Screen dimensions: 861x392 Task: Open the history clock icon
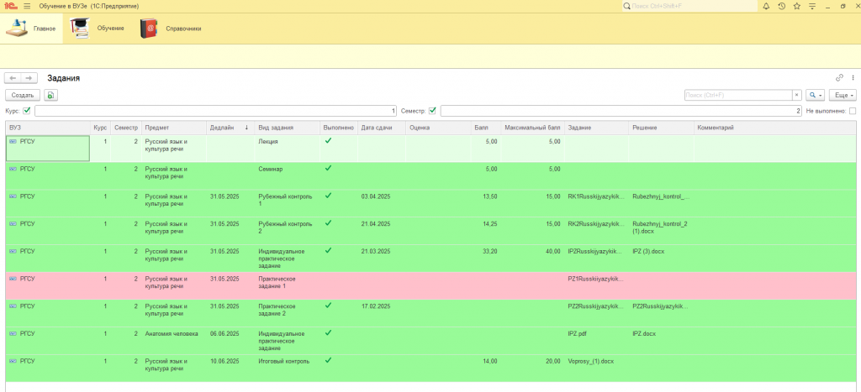(781, 6)
